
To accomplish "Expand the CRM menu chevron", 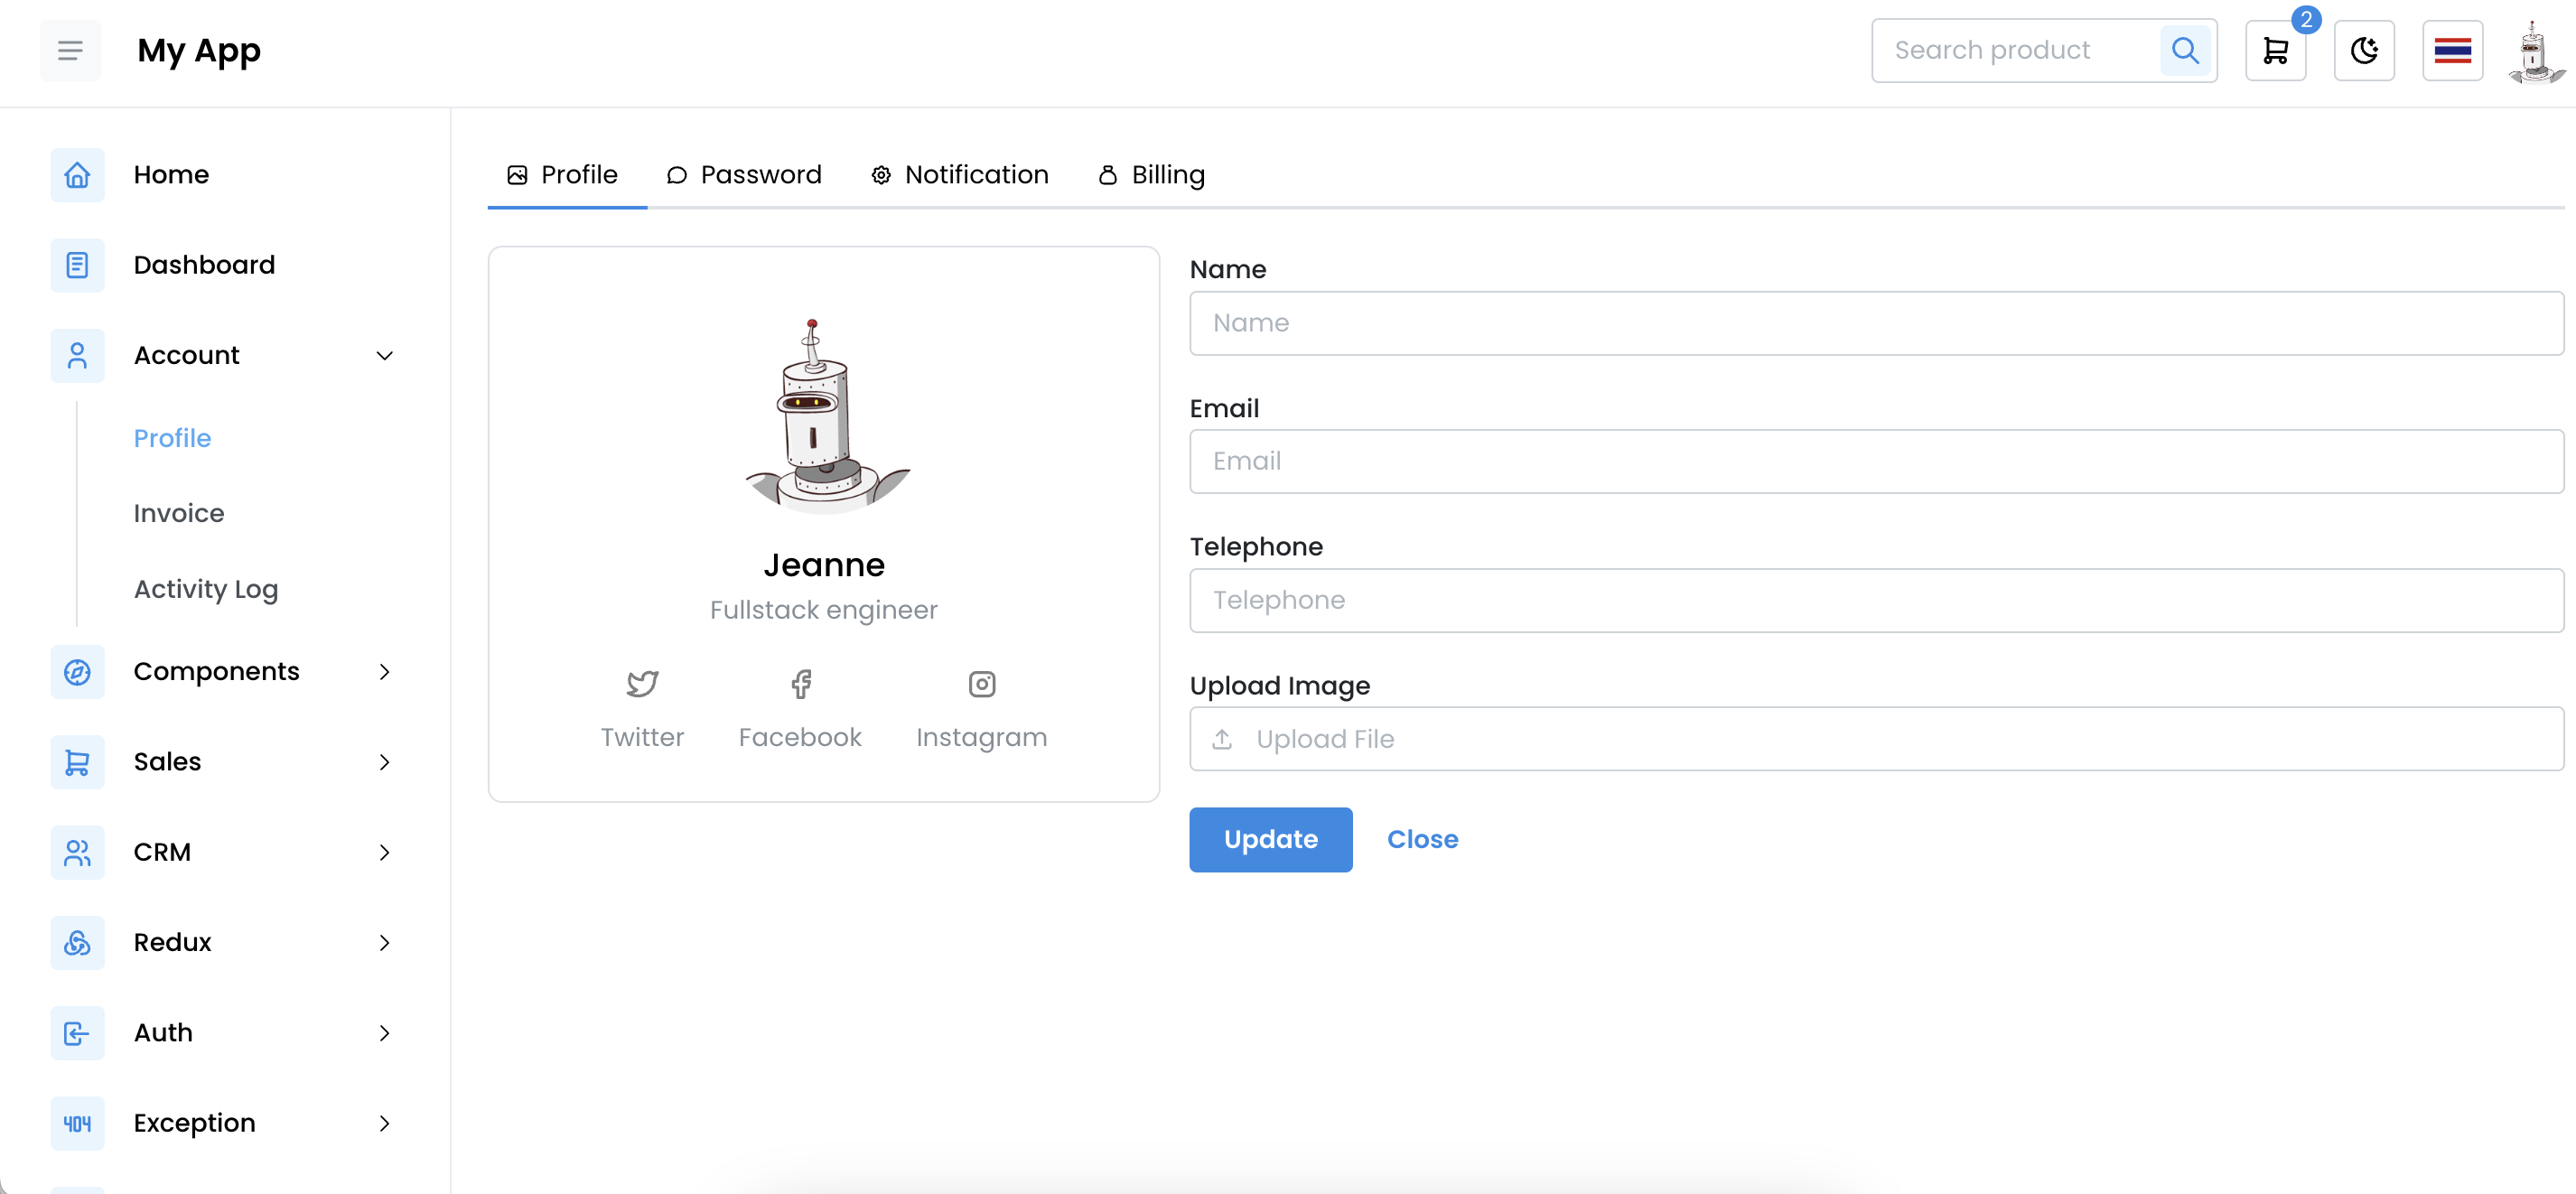I will click(x=384, y=852).
